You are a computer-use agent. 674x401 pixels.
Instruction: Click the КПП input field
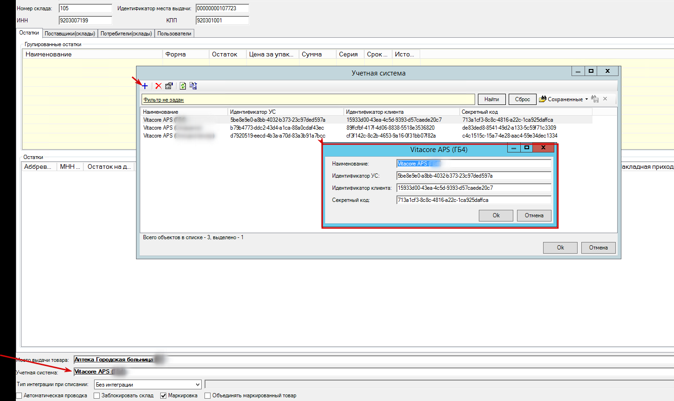(222, 21)
